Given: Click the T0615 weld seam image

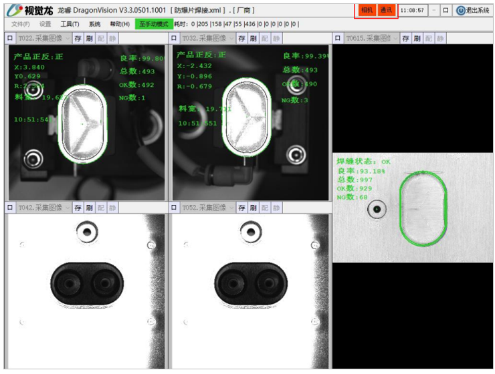Looking at the screenshot, I should pyautogui.click(x=413, y=208).
